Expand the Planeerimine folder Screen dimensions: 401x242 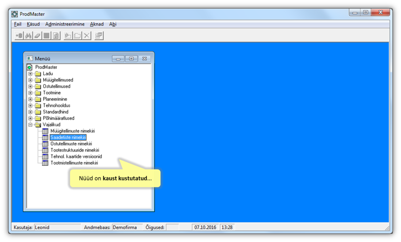pos(30,99)
